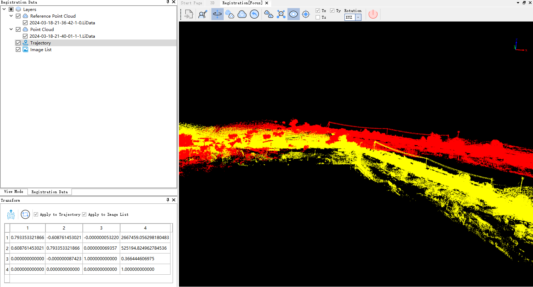533x287 pixels.
Task: Uncheck the Trajectory layer checkbox
Action: tap(18, 43)
